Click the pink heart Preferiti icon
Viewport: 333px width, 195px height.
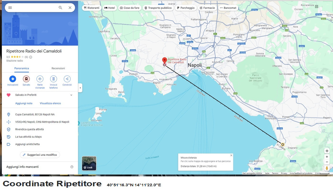point(9,95)
